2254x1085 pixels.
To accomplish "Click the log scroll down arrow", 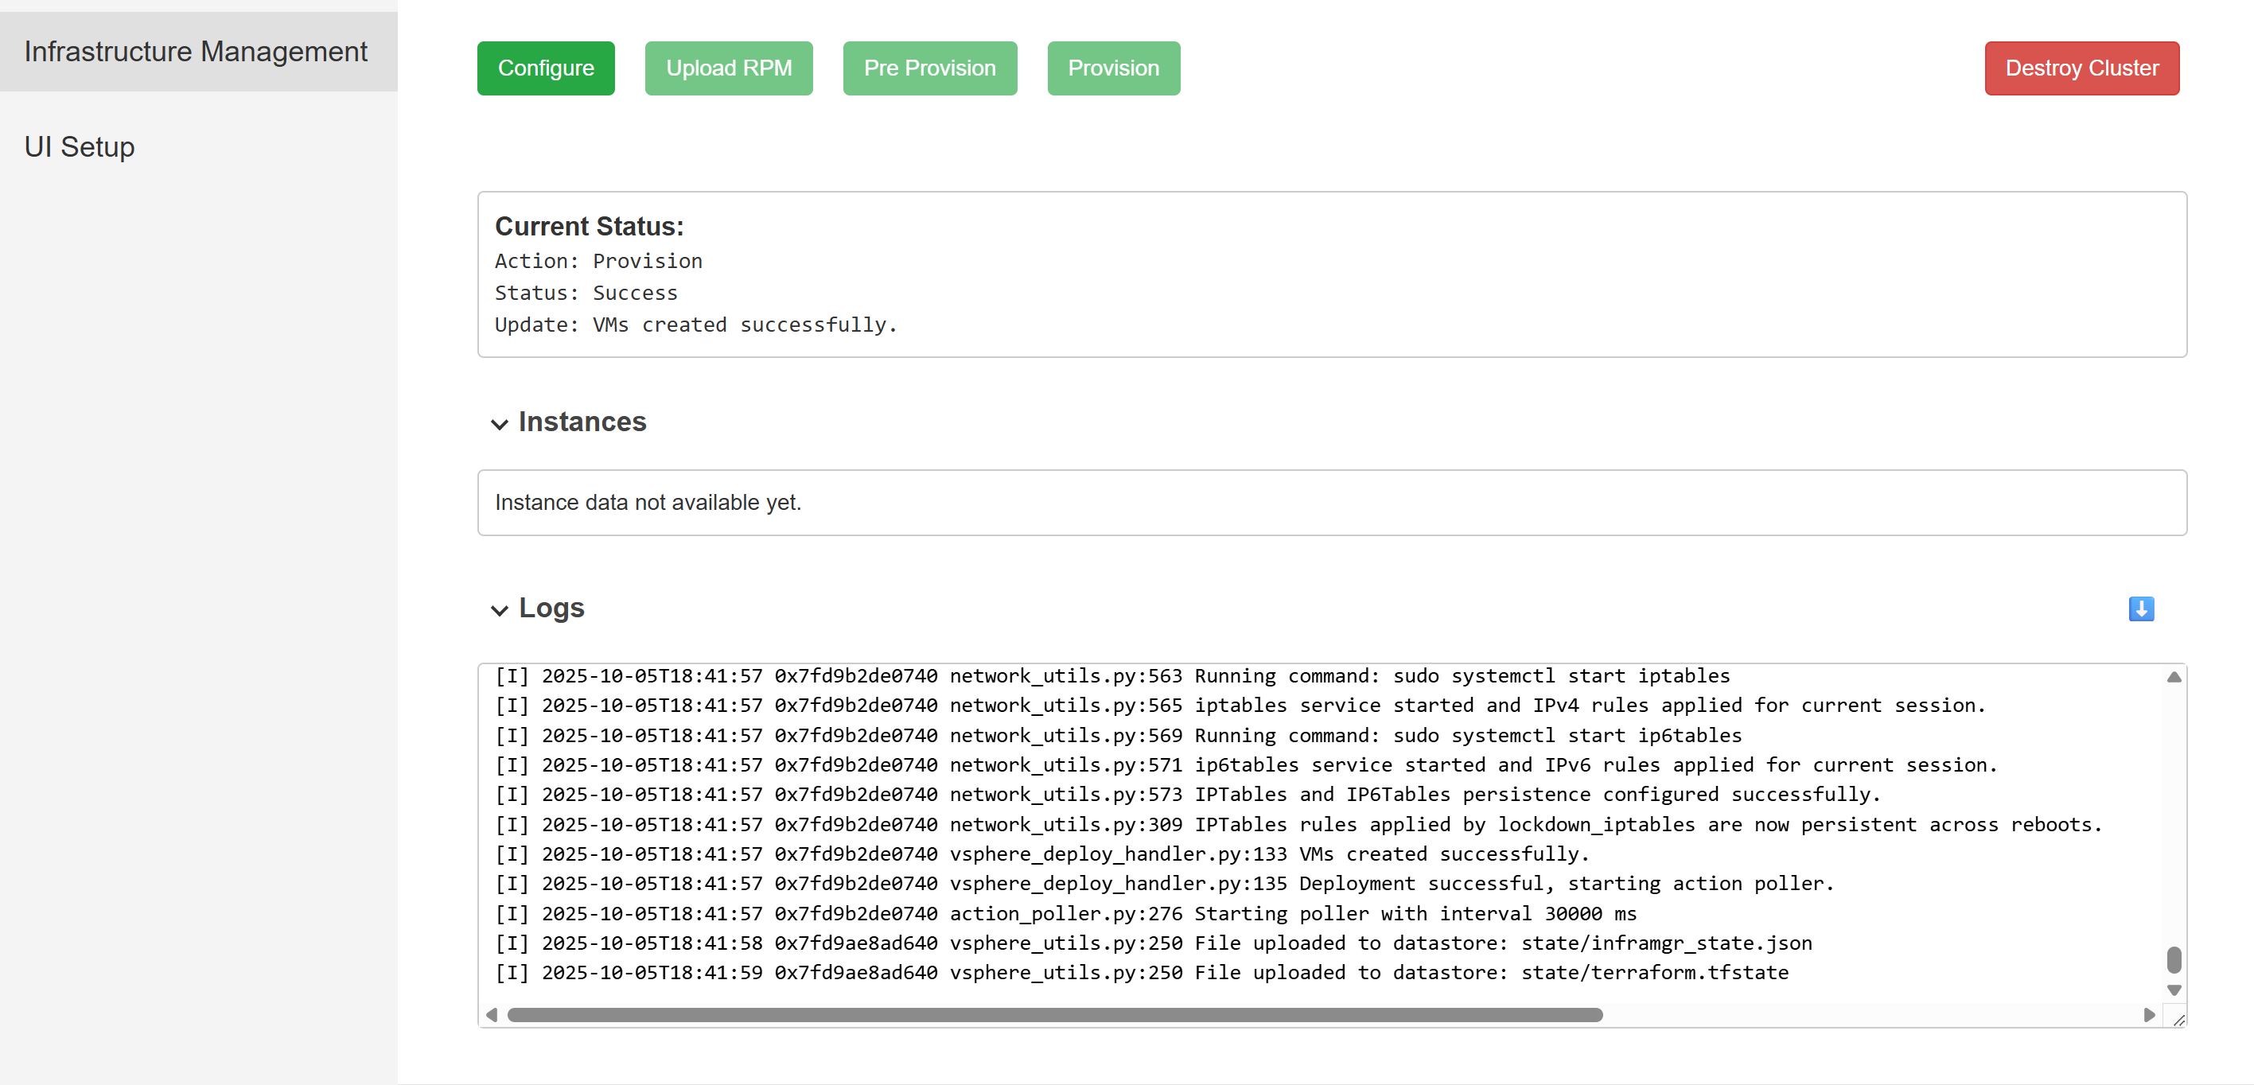I will click(x=2173, y=990).
